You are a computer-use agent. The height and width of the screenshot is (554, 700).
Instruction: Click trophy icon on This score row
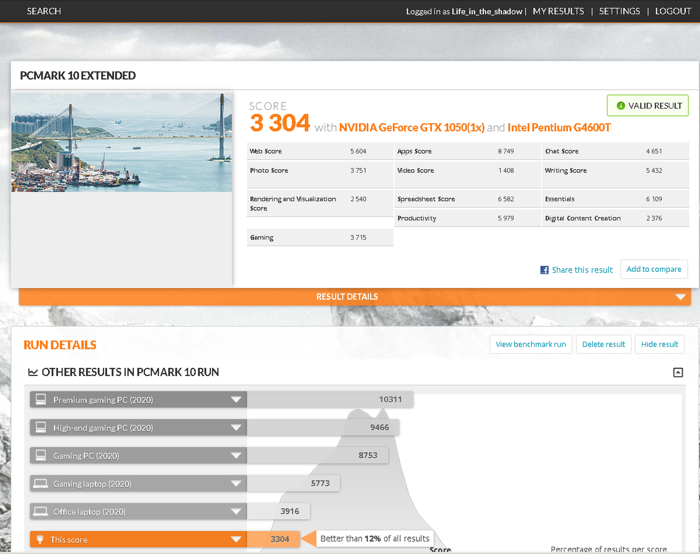pos(40,539)
